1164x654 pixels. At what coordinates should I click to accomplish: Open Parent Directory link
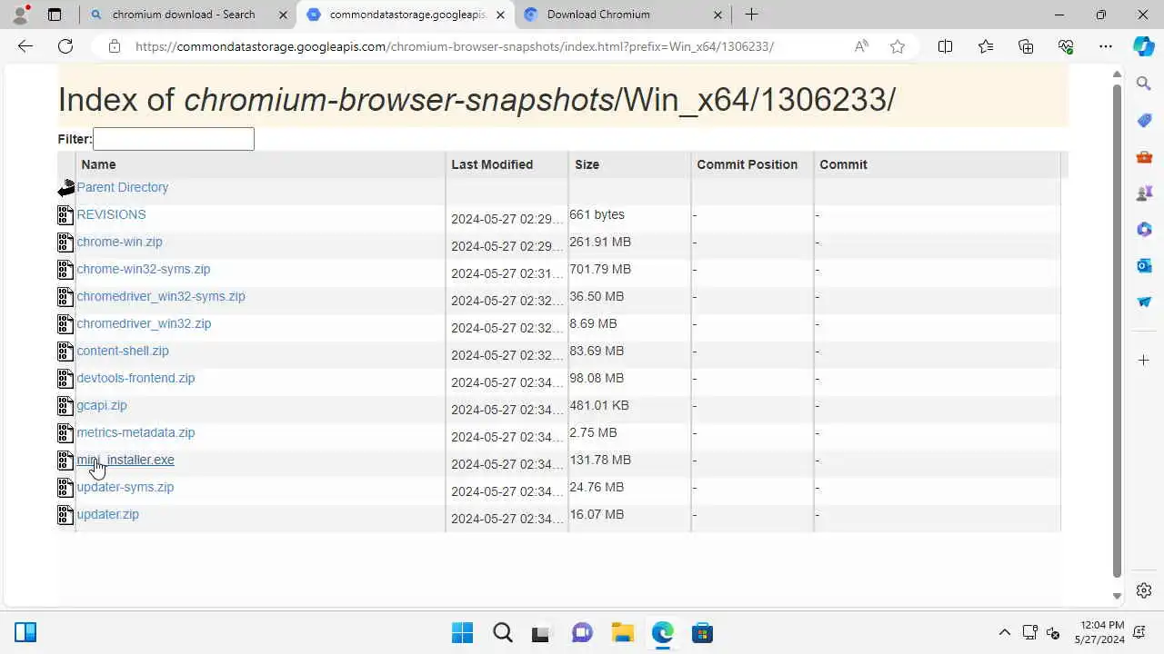(122, 187)
